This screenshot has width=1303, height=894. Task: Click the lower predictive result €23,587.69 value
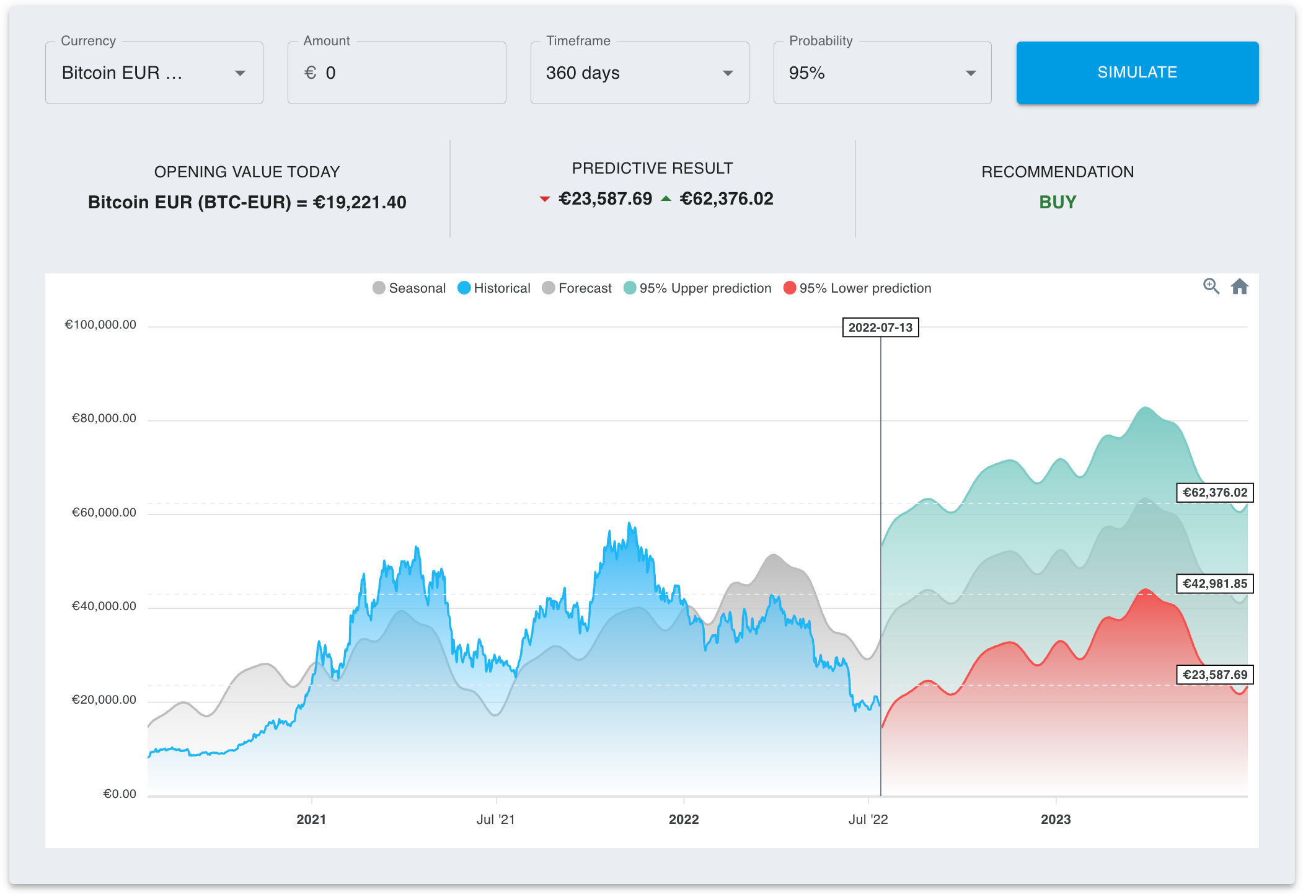(x=605, y=198)
